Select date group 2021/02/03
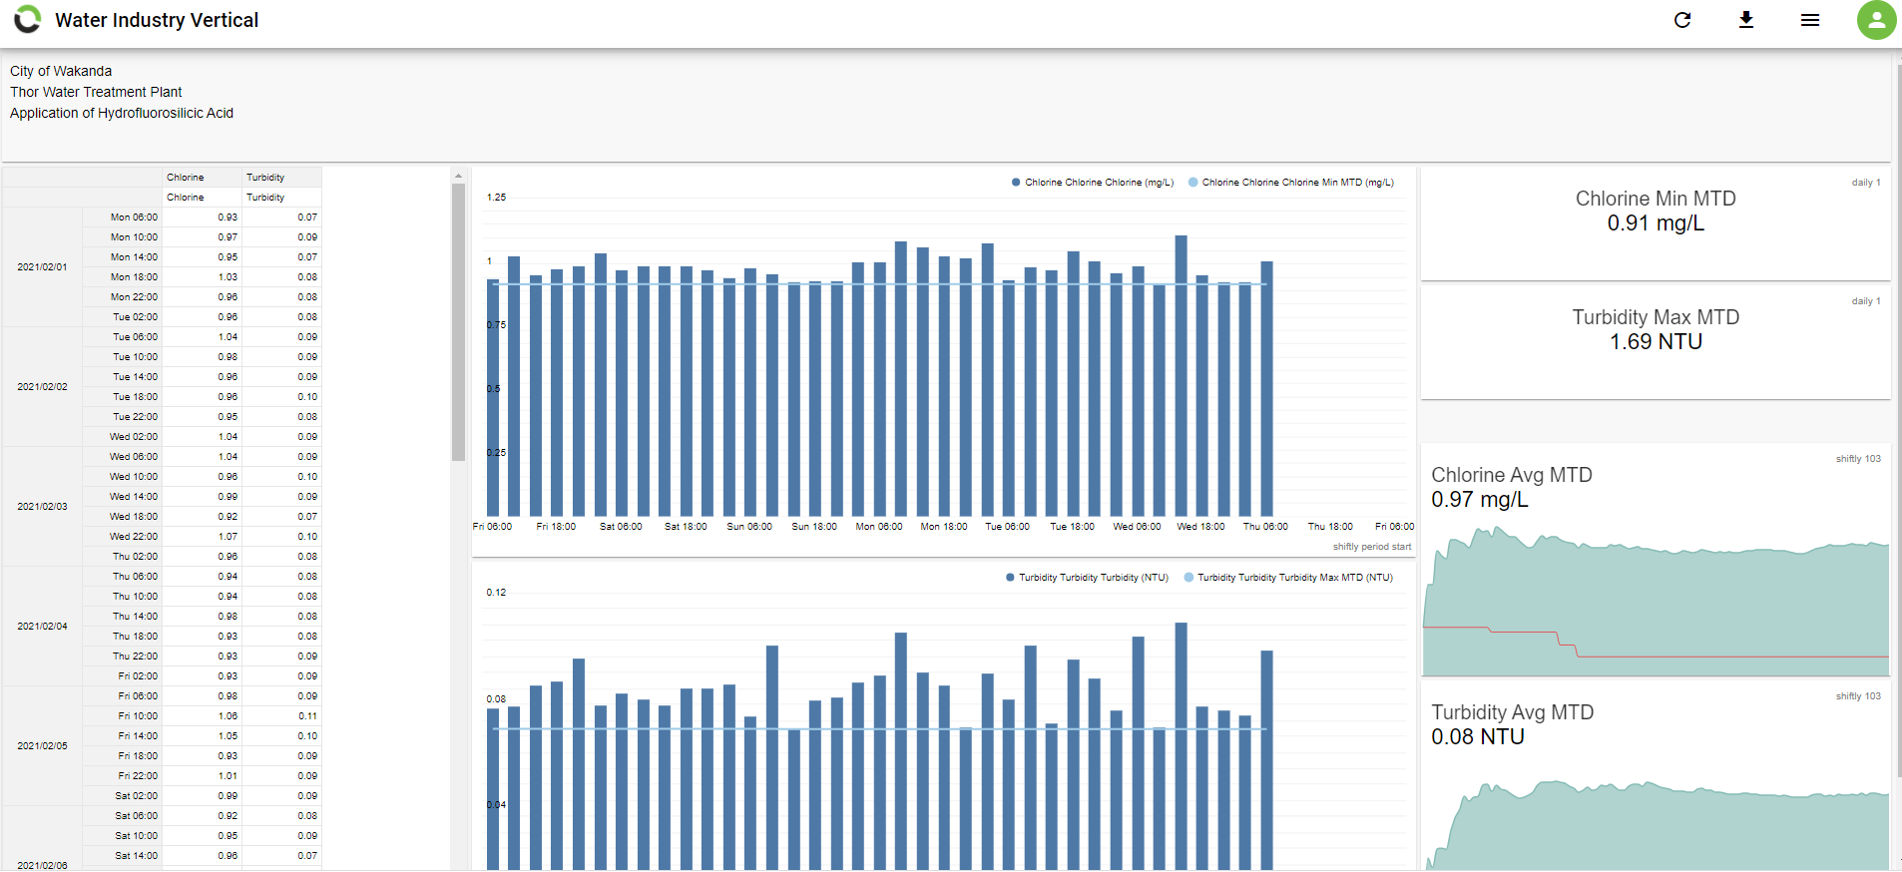Viewport: 1902px width, 872px height. tap(43, 507)
